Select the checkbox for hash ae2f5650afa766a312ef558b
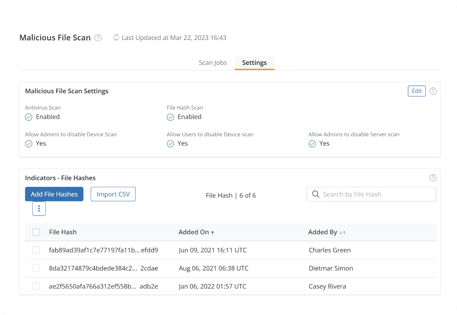 (x=36, y=286)
